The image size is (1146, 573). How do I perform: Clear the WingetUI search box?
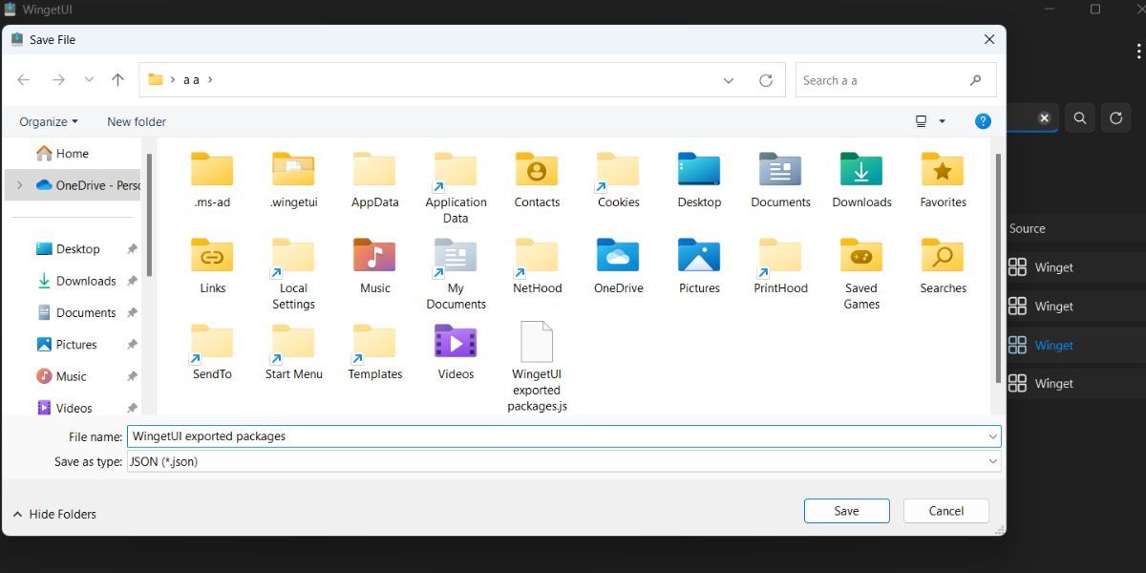tap(1044, 117)
